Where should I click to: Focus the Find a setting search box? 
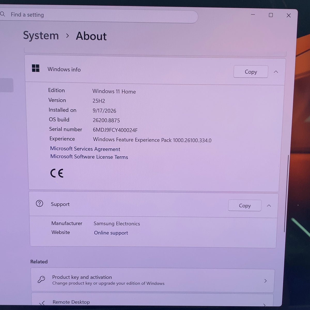coord(99,15)
